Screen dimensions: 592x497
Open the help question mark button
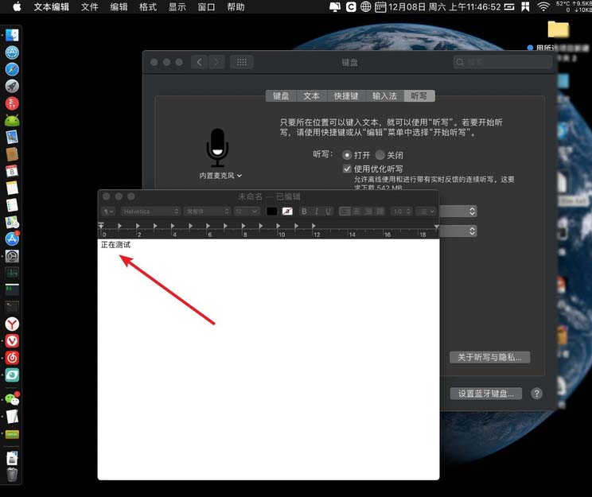[536, 394]
